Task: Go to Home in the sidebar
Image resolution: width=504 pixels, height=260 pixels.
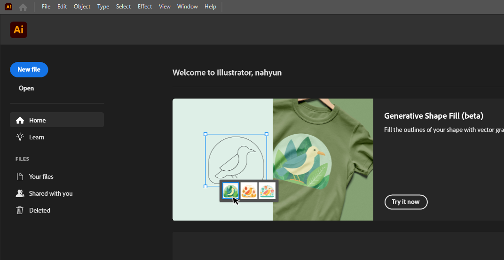Action: point(57,120)
